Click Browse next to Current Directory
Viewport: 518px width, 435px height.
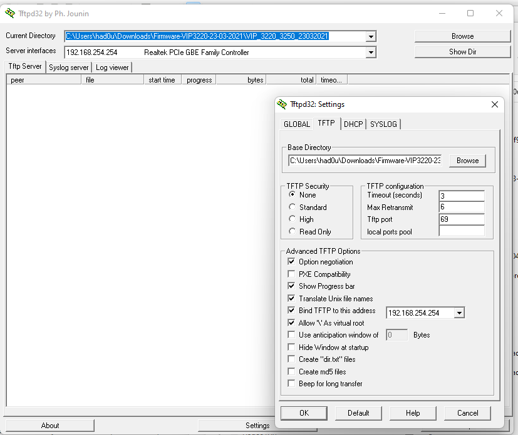[x=462, y=36]
